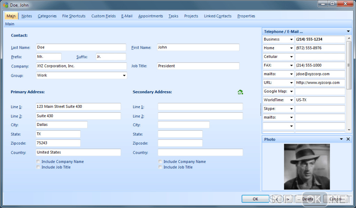This screenshot has height=208, width=356.
Task: Check Include Company Name under Secondary Address
Action: [160, 161]
